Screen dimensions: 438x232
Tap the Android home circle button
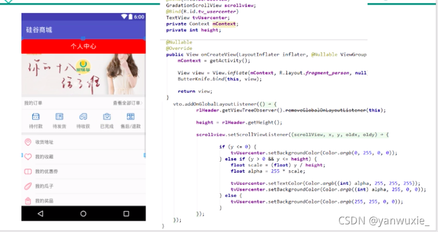[83, 213]
